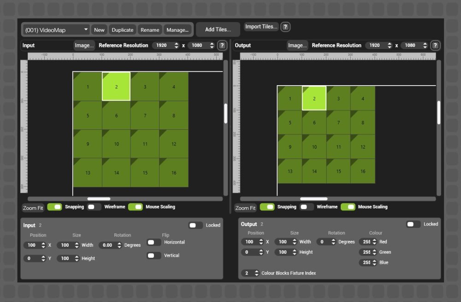461x302 pixels.
Task: Adjust Output Position Y stepper arrows
Action: point(261,252)
